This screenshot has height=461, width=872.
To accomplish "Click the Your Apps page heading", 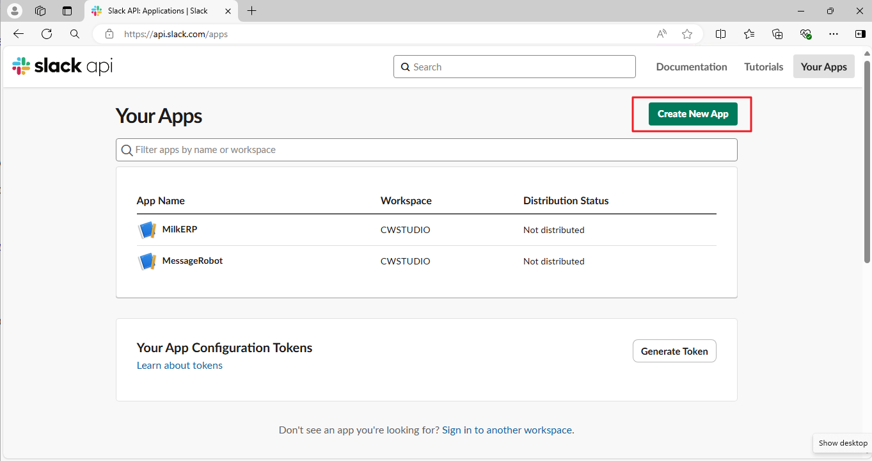I will pos(159,116).
